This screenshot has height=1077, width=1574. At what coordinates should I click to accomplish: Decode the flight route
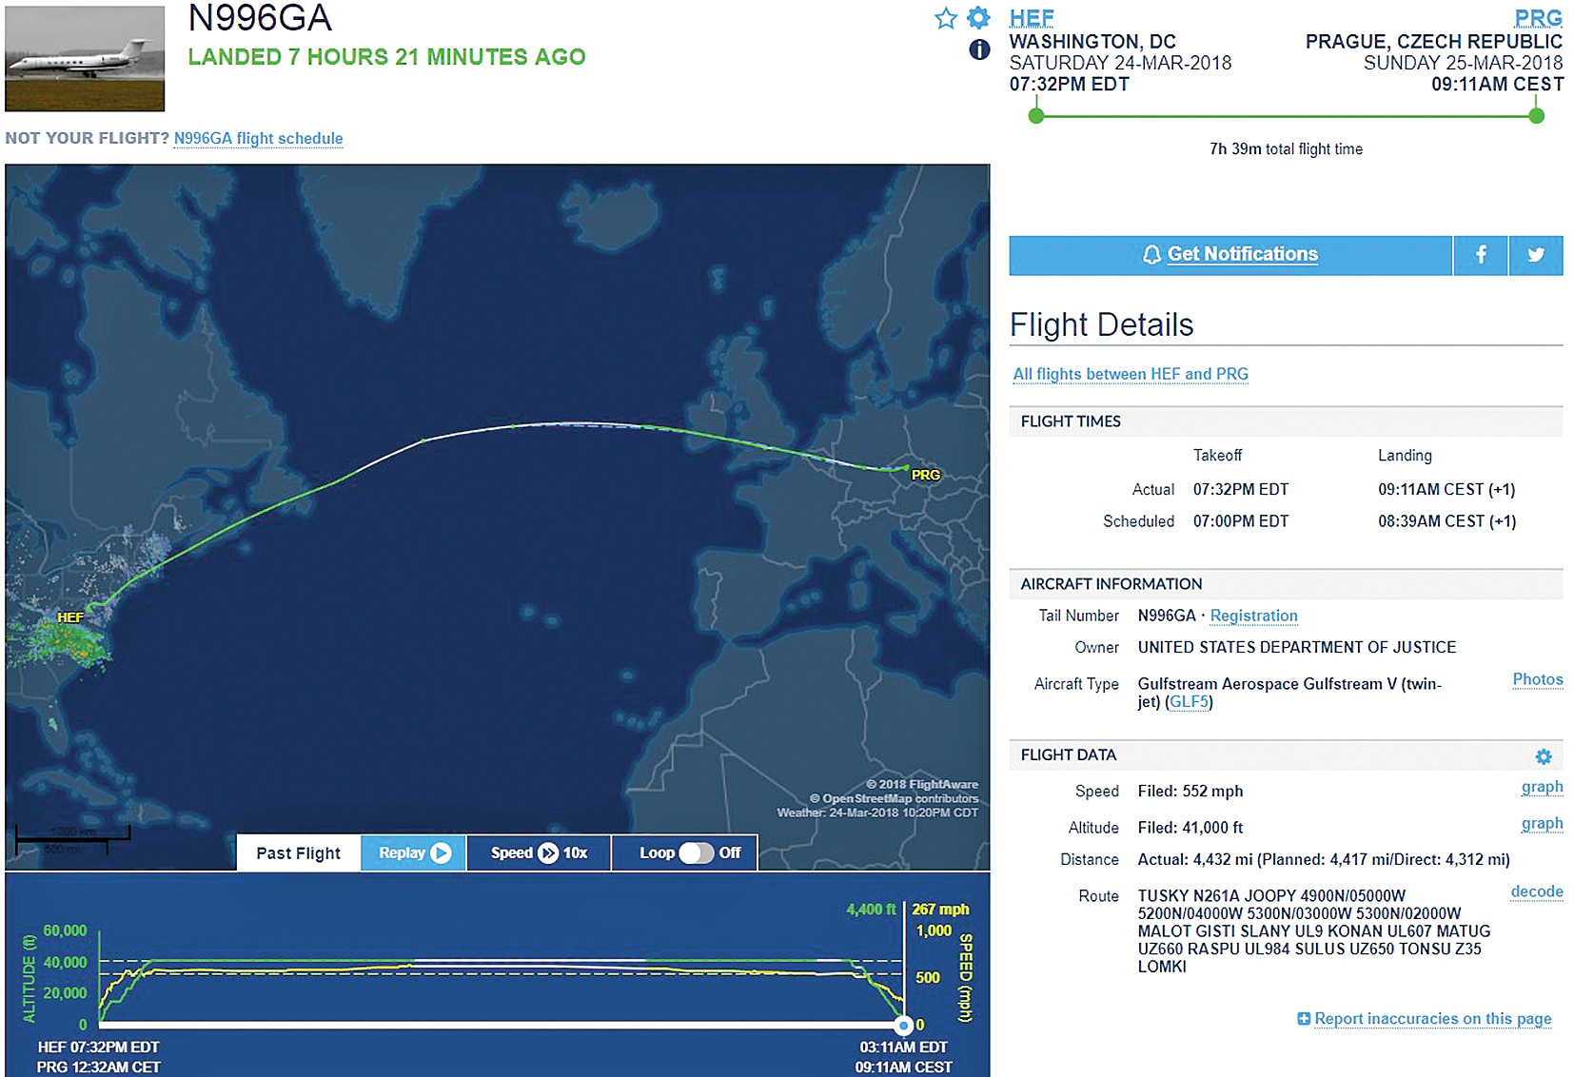coord(1537,891)
